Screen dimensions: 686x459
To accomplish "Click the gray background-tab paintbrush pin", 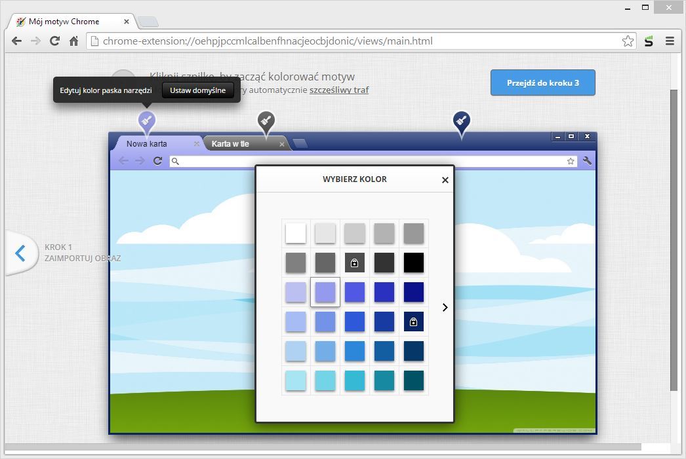I will [266, 121].
